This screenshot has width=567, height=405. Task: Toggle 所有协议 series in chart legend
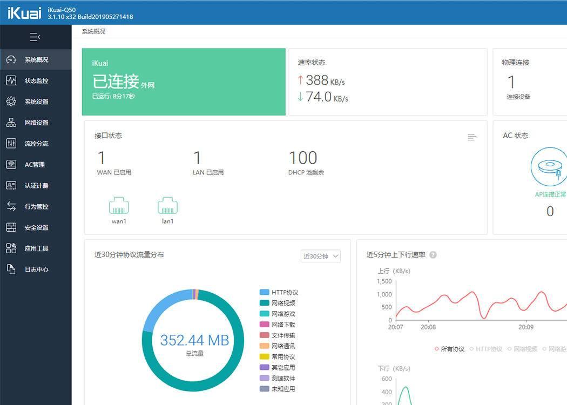(x=449, y=349)
